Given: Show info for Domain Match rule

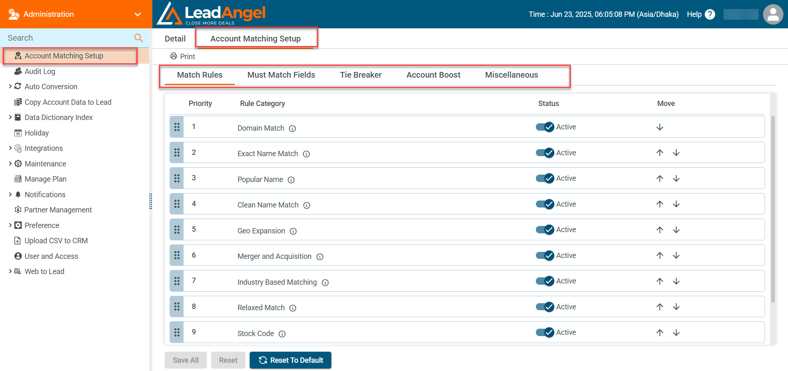Looking at the screenshot, I should 292,129.
